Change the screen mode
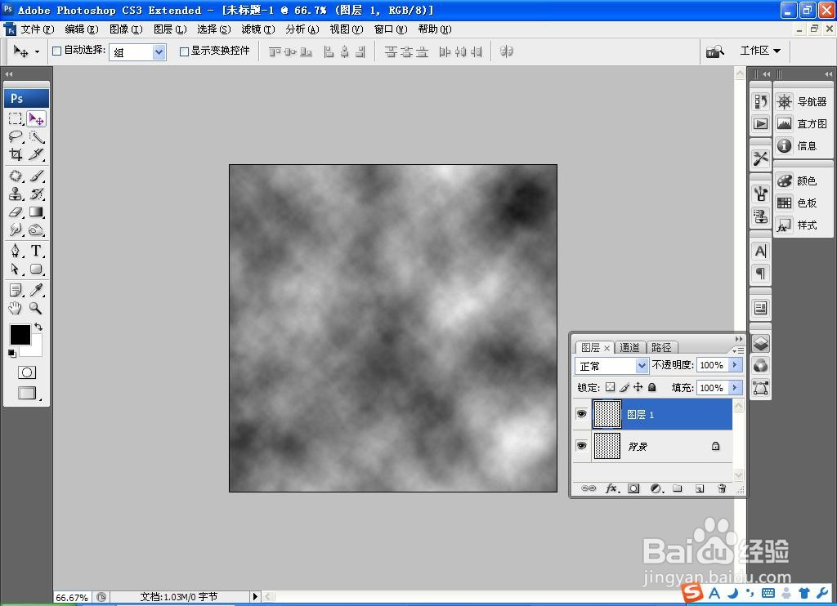The width and height of the screenshot is (837, 606). coord(27,393)
